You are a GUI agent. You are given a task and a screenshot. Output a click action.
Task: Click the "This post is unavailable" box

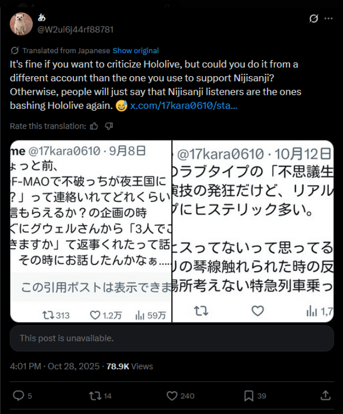[x=172, y=338]
